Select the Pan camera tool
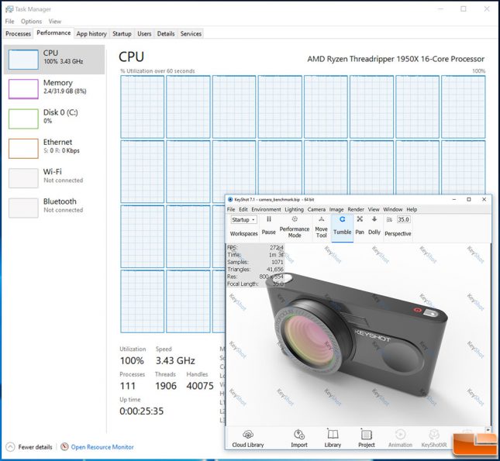 (360, 226)
